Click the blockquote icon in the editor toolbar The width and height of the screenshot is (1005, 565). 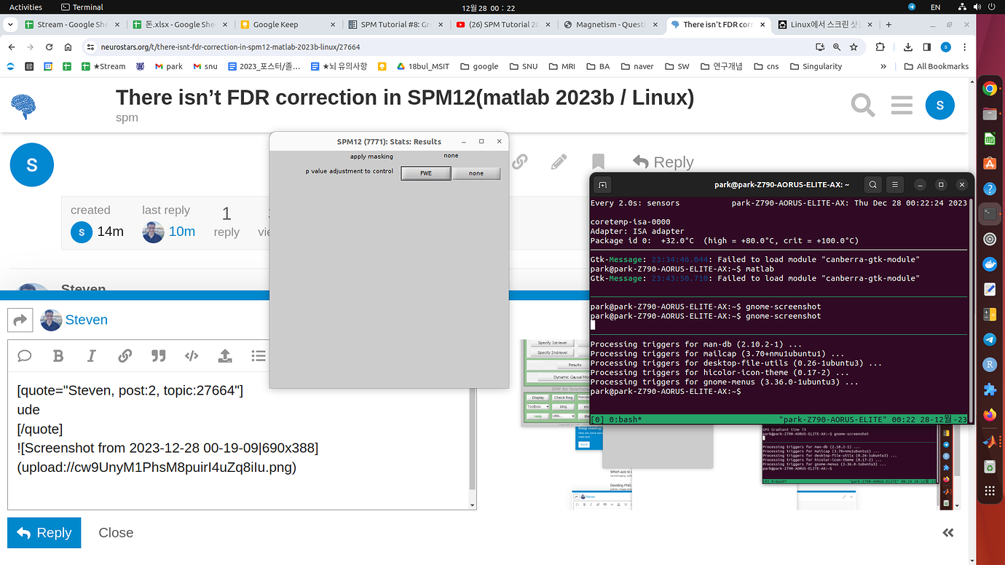coord(158,355)
